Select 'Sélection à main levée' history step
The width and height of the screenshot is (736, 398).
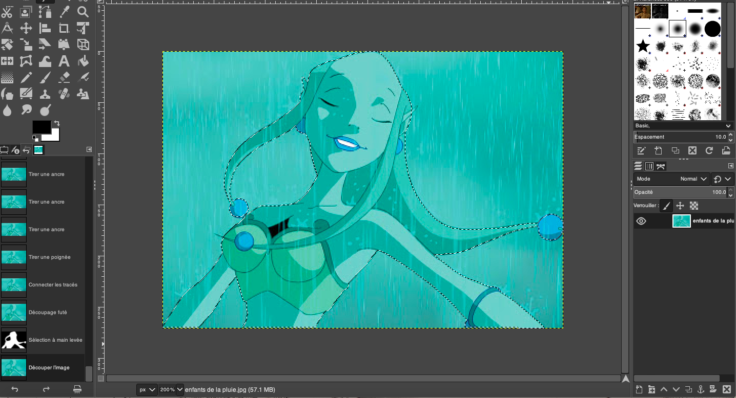point(43,340)
